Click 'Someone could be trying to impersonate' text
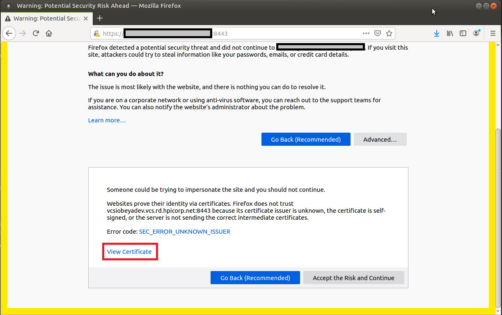The image size is (502, 315). tap(216, 190)
